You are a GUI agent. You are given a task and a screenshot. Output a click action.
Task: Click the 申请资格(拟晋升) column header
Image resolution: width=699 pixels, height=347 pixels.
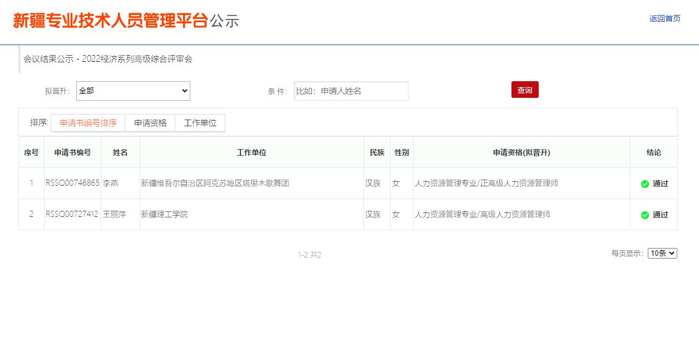tap(521, 152)
